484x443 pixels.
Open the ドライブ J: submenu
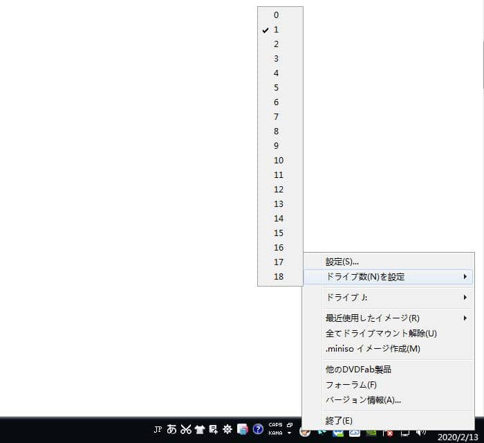tap(389, 298)
